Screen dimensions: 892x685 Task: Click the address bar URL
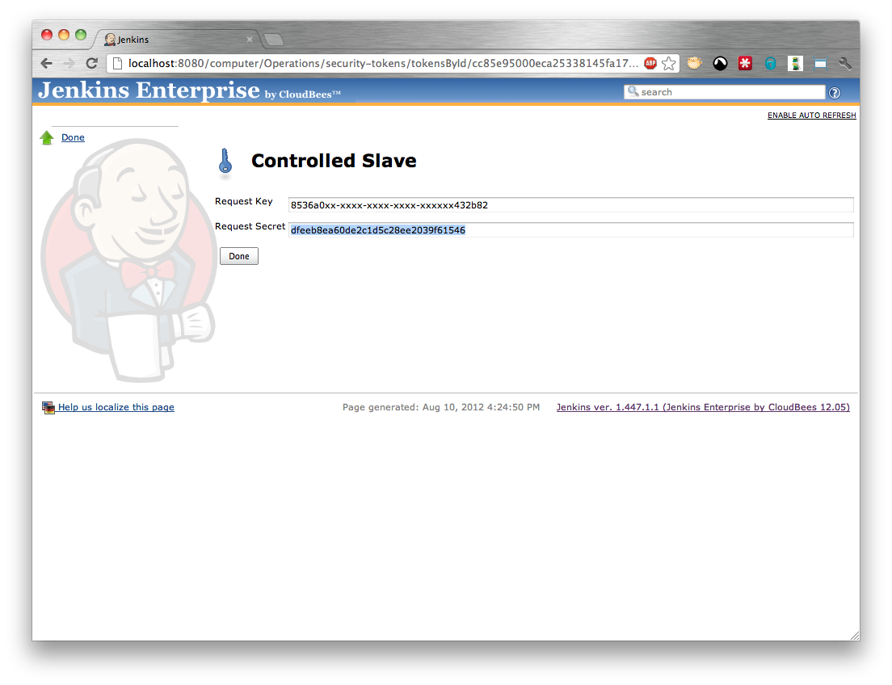(x=382, y=63)
